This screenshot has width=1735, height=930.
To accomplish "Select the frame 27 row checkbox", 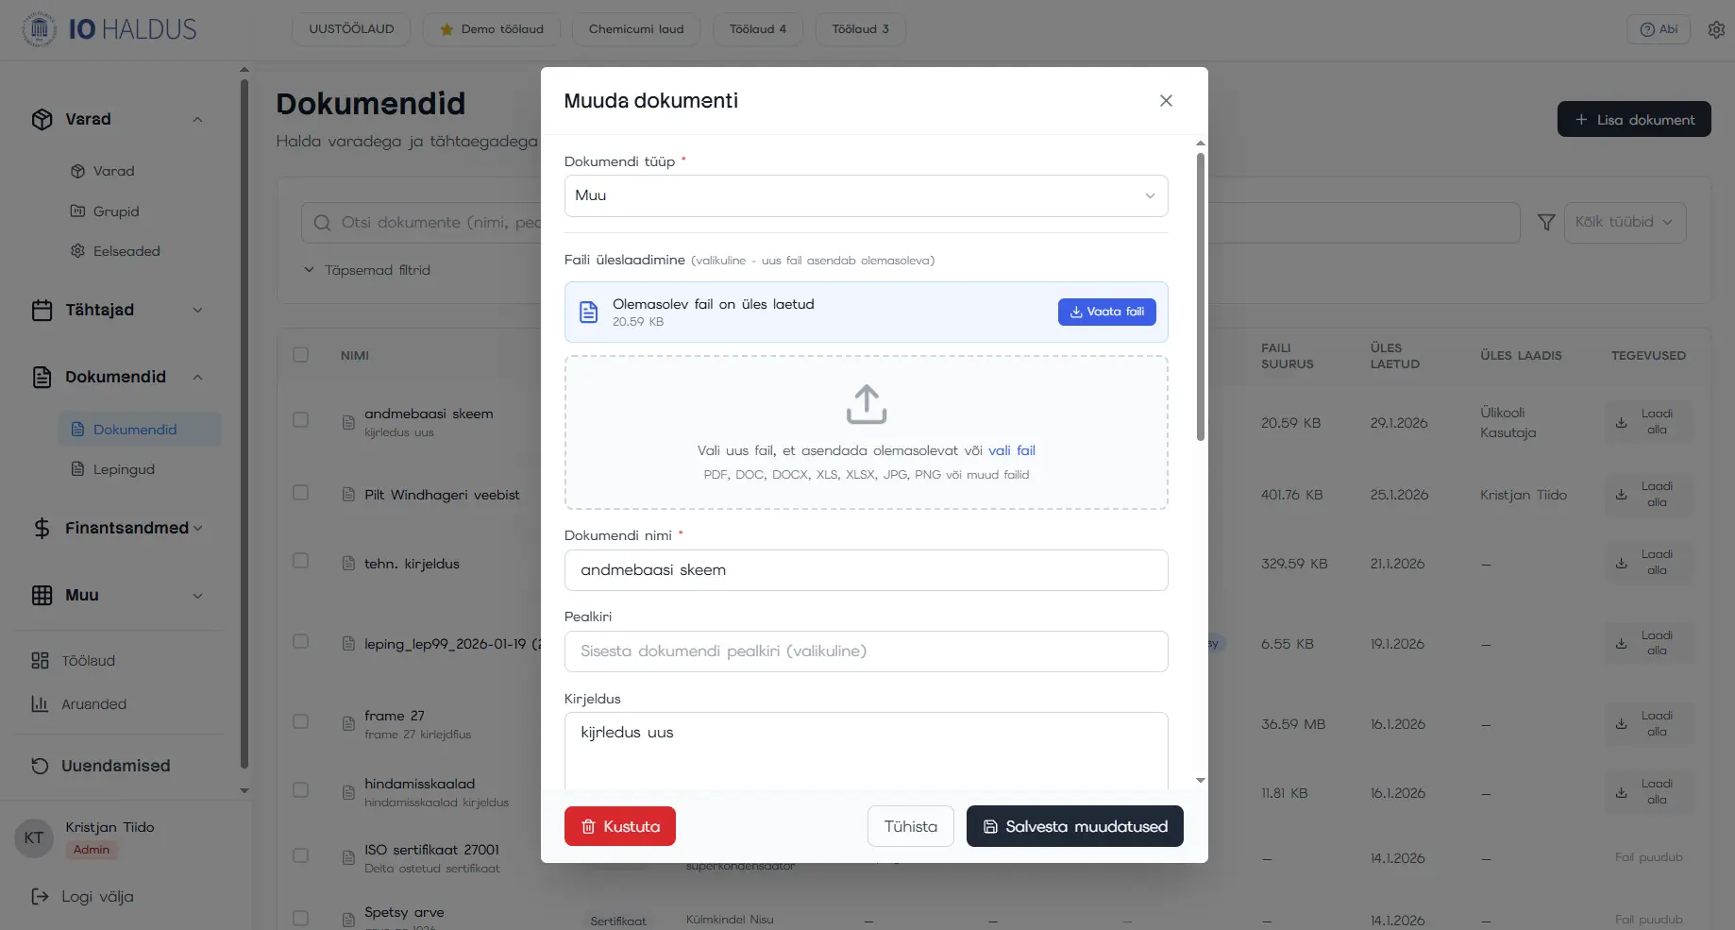I will [301, 721].
